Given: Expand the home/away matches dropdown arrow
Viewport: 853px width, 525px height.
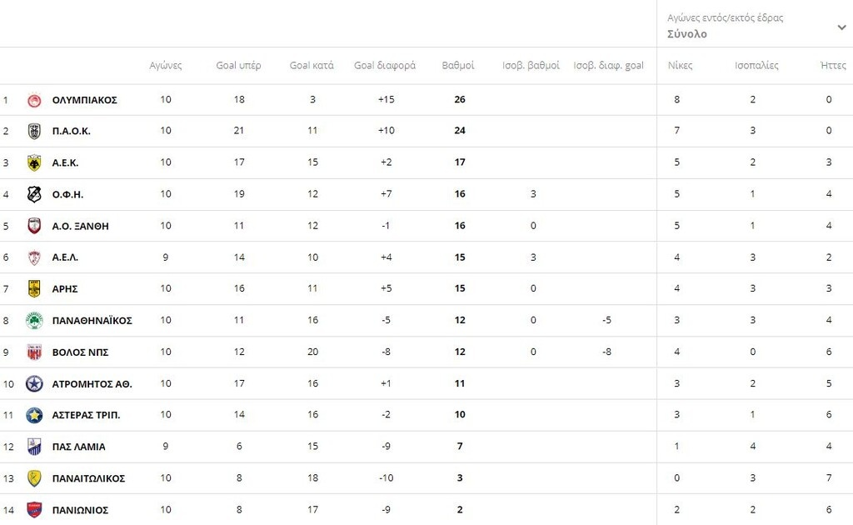Looking at the screenshot, I should 841,27.
